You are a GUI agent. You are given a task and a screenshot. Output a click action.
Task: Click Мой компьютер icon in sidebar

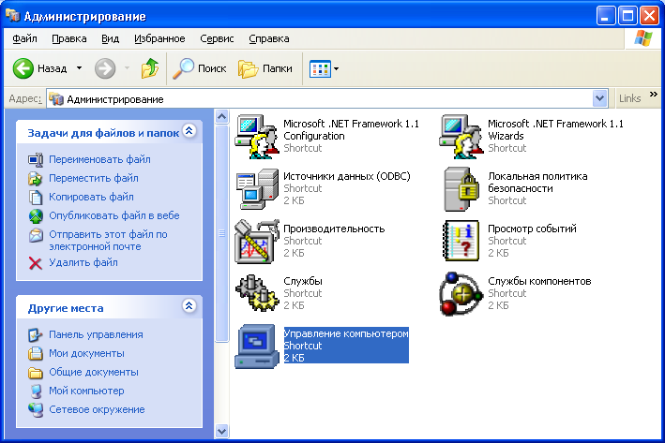tap(37, 391)
